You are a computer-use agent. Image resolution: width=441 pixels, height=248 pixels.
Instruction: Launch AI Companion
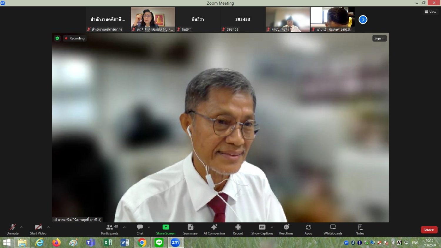point(214,229)
